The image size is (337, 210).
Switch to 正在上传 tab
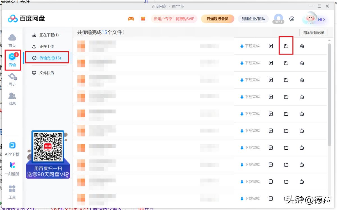click(43, 46)
